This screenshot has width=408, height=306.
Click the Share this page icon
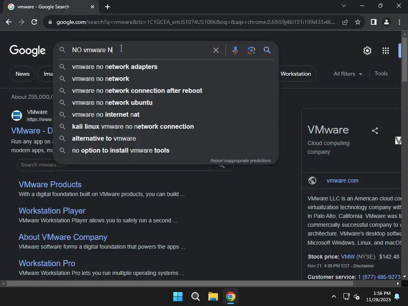pyautogui.click(x=345, y=22)
